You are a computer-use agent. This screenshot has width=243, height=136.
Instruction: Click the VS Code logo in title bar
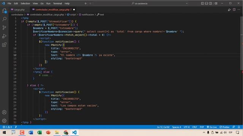(x=3, y=3)
